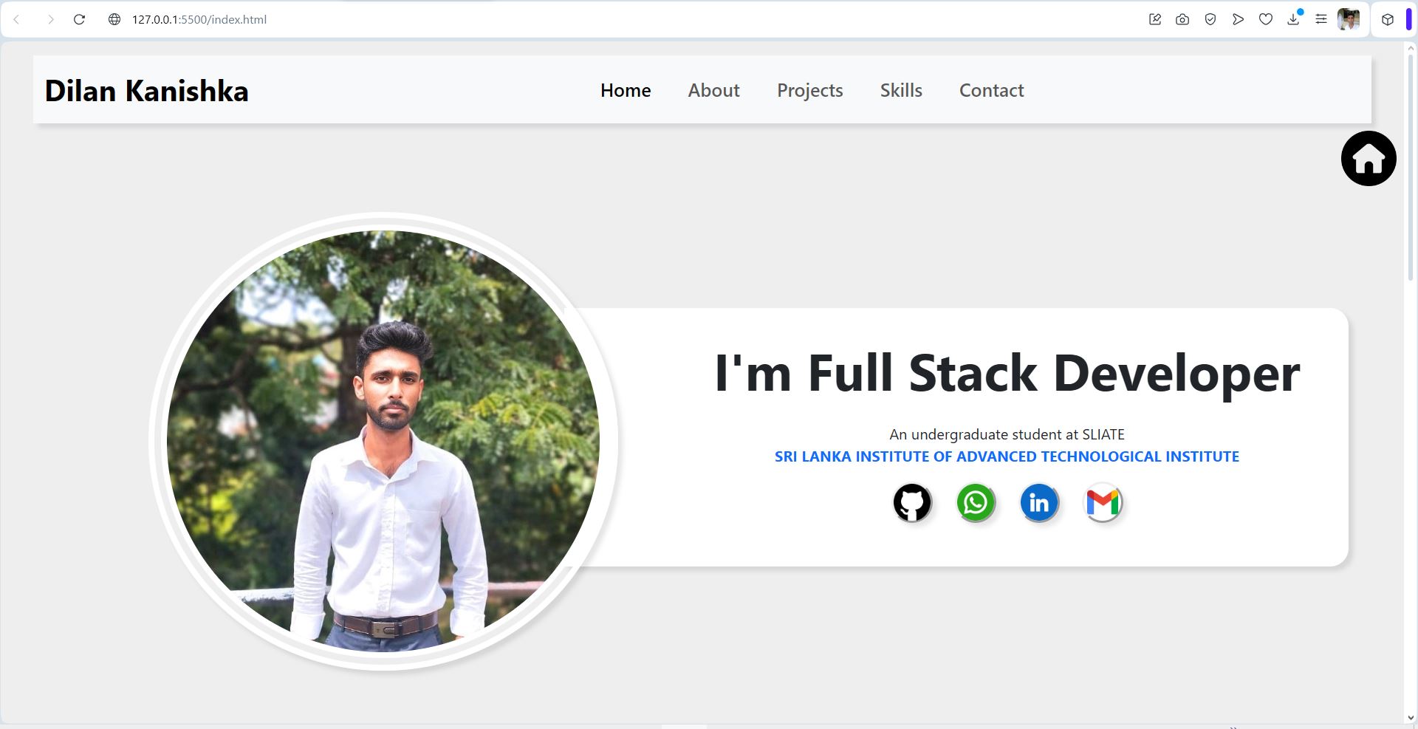Open the Contact nav link

(991, 90)
